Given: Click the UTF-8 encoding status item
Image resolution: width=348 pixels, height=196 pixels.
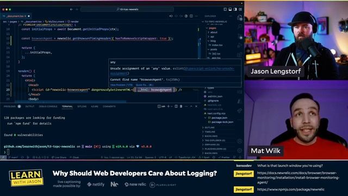Looking at the screenshot, I should [163, 157].
